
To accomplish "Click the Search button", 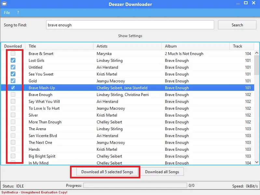I will (237, 25).
